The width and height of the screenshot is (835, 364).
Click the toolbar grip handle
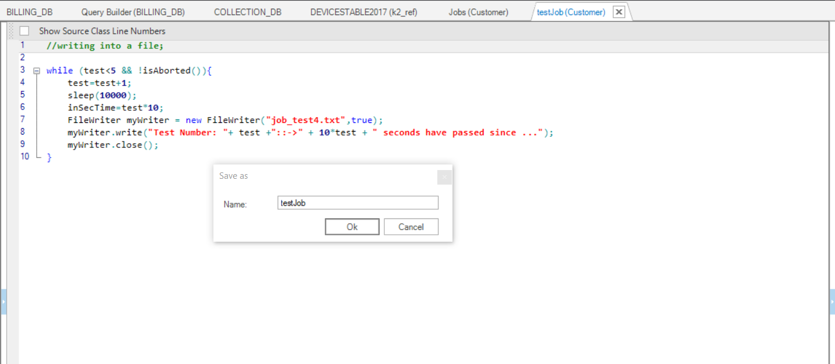10,31
